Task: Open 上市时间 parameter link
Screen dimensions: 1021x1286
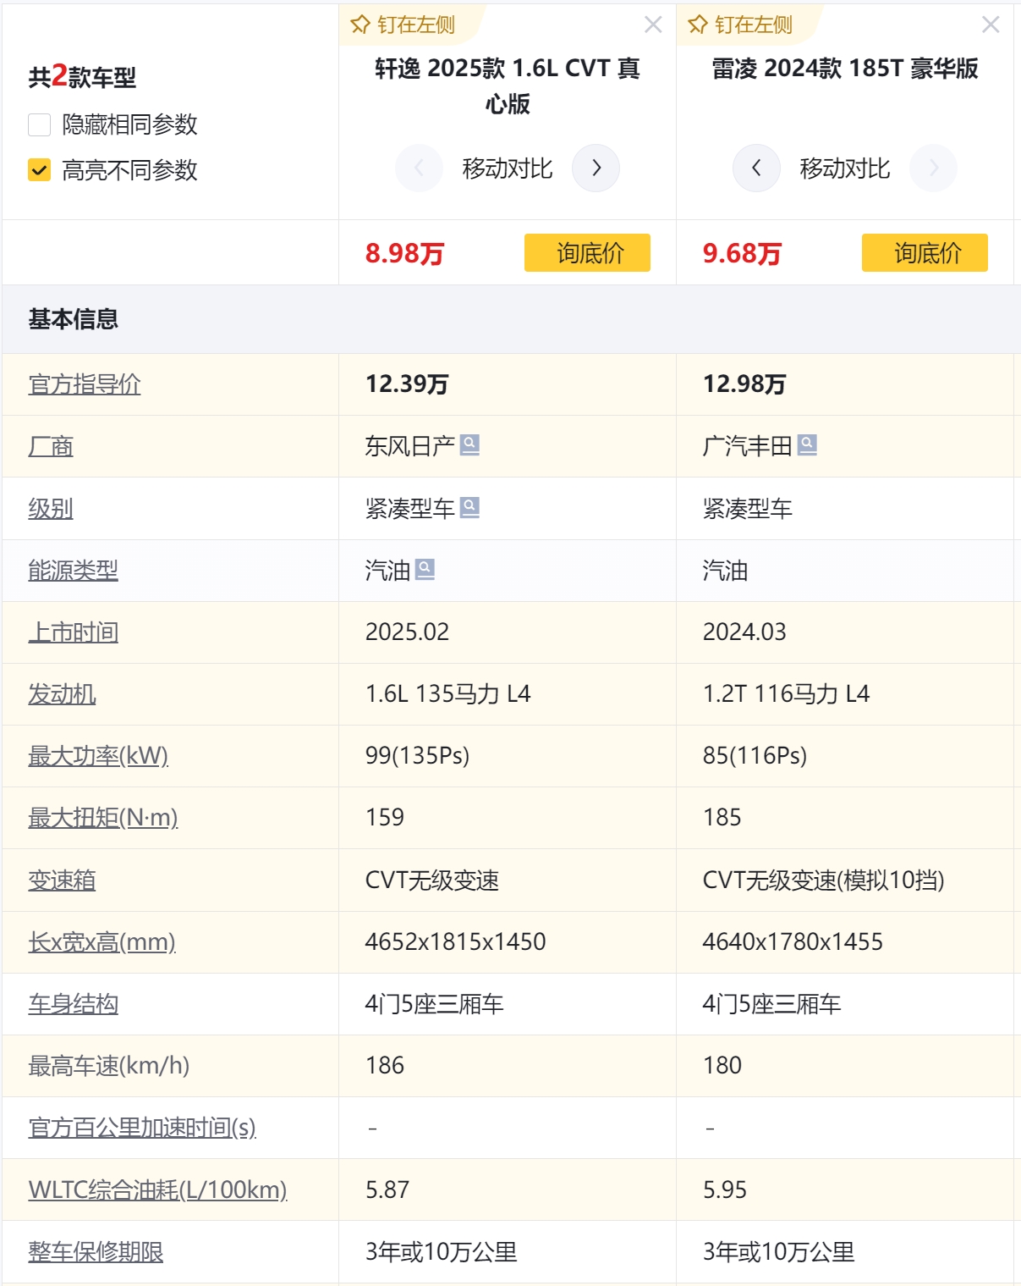Action: (x=74, y=632)
